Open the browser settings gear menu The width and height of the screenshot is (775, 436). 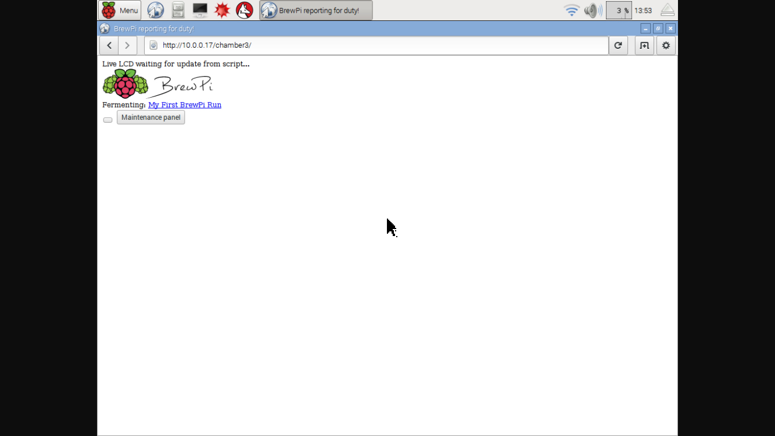pyautogui.click(x=666, y=45)
